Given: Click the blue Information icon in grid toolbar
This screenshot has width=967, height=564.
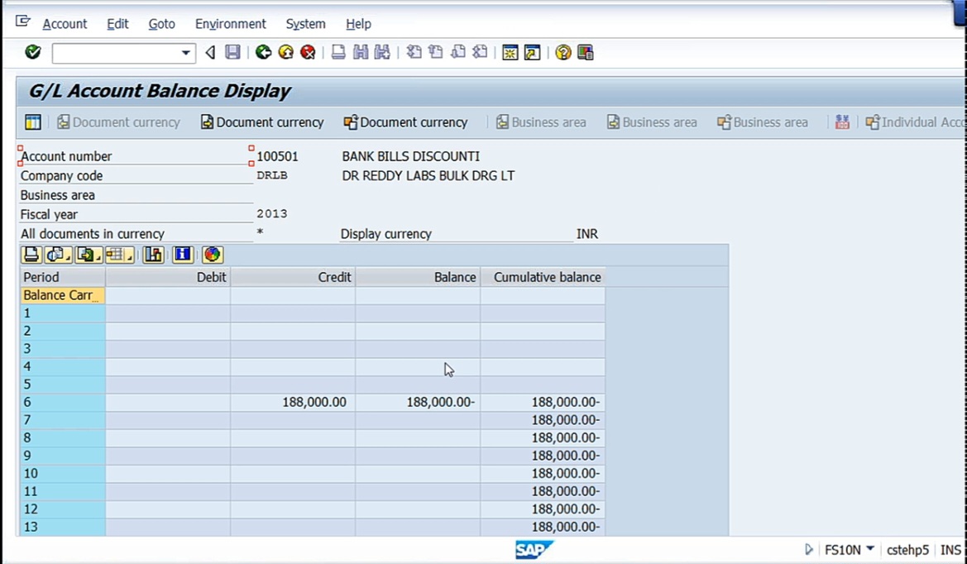Looking at the screenshot, I should 183,255.
